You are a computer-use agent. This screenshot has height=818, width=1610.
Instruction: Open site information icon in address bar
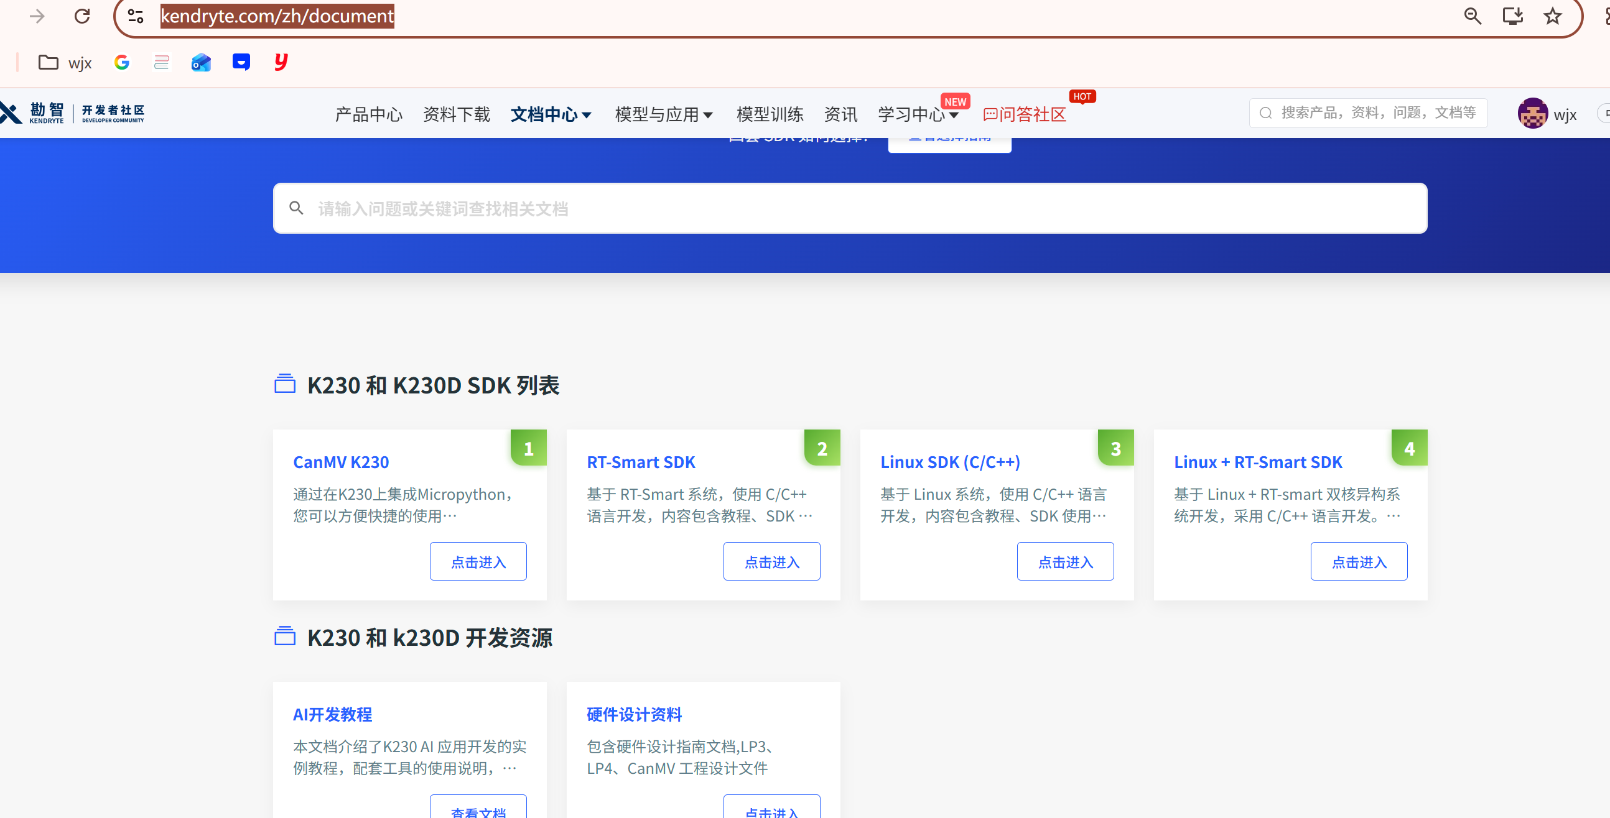[x=136, y=16]
